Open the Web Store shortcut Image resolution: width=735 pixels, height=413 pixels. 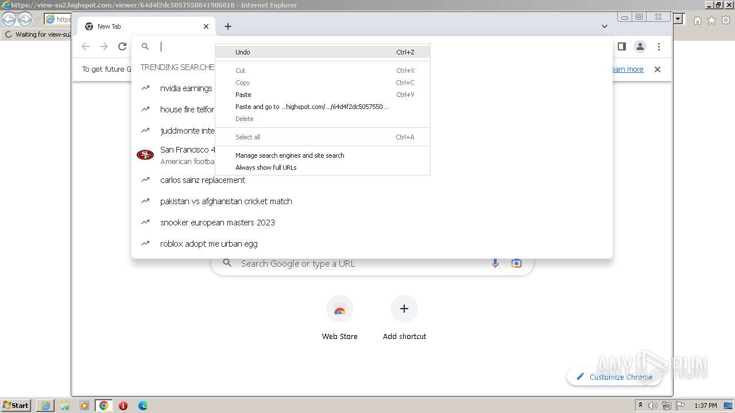coord(340,318)
